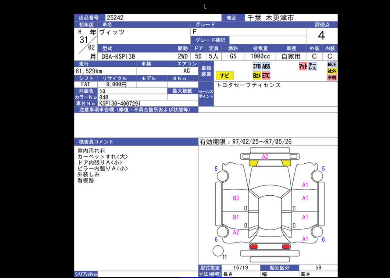Image resolution: width=390 pixels, height=278 pixels.
Task: Click the 寸法(参考) label
Action: 210,274
